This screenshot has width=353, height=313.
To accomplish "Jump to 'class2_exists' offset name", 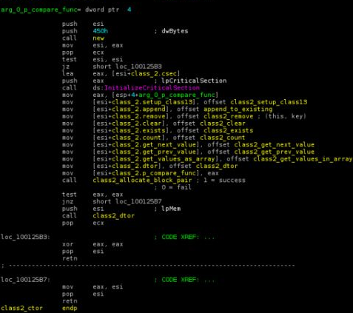I will [229, 131].
